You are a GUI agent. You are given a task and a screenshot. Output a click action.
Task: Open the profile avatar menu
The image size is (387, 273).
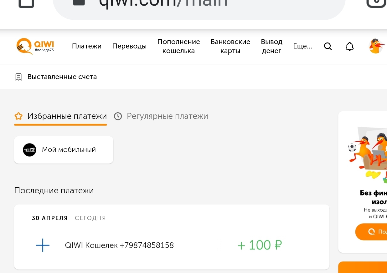(376, 46)
